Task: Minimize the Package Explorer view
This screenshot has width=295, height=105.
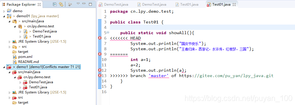Action: [84, 4]
